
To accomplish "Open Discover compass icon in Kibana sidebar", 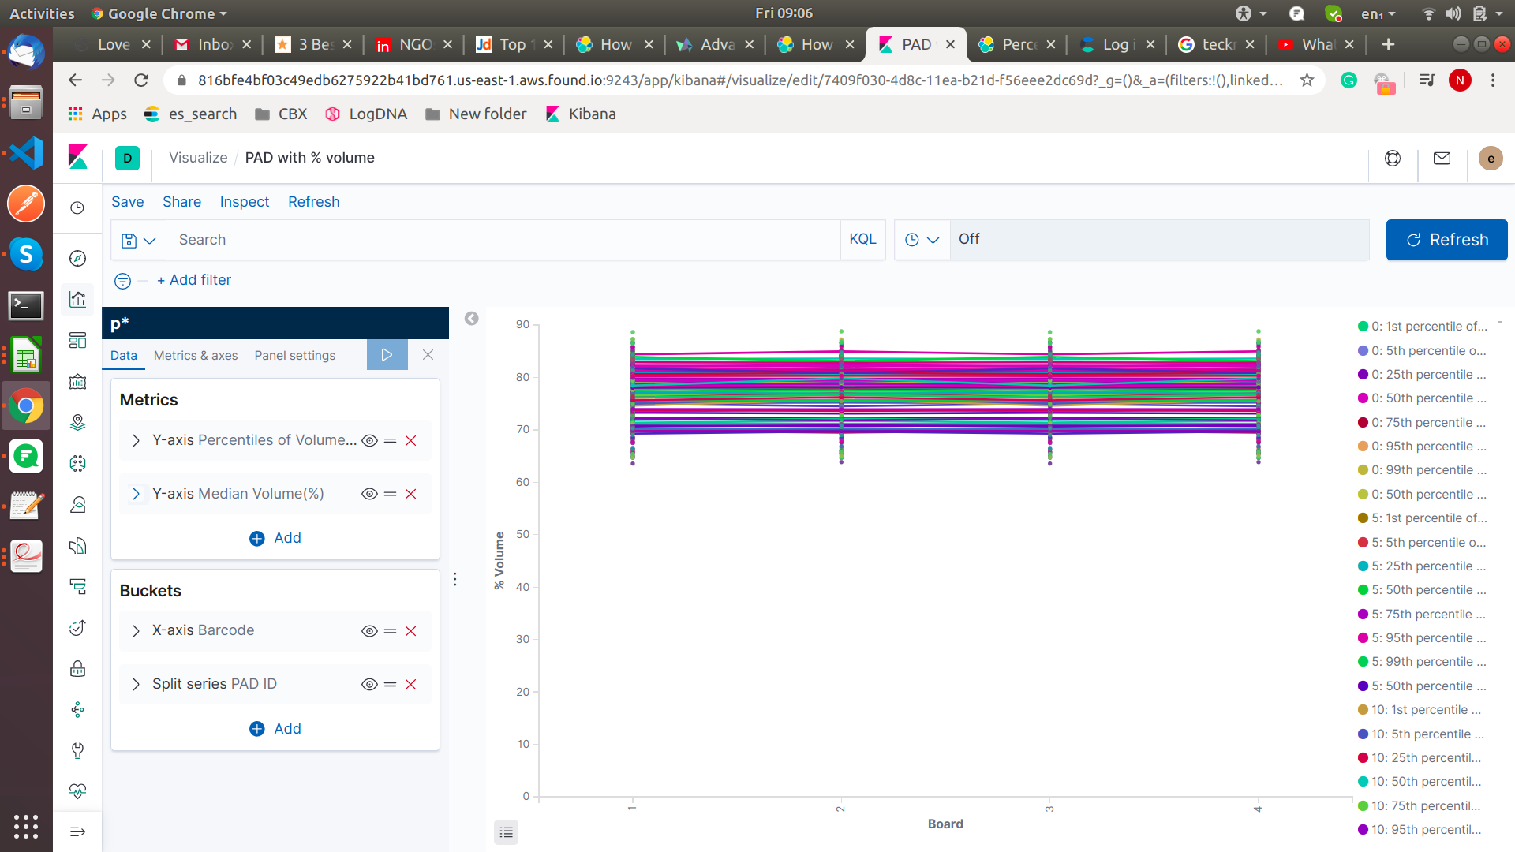I will pos(77,259).
